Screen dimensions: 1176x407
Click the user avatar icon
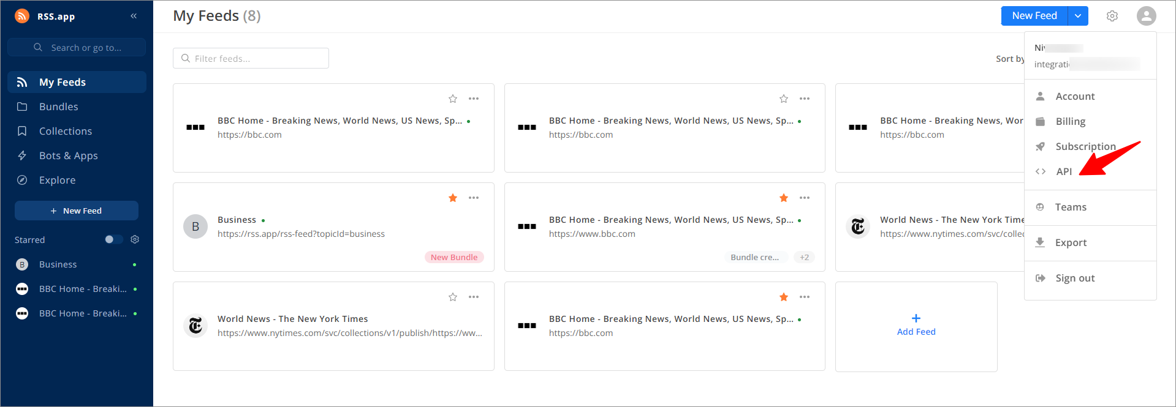1146,16
